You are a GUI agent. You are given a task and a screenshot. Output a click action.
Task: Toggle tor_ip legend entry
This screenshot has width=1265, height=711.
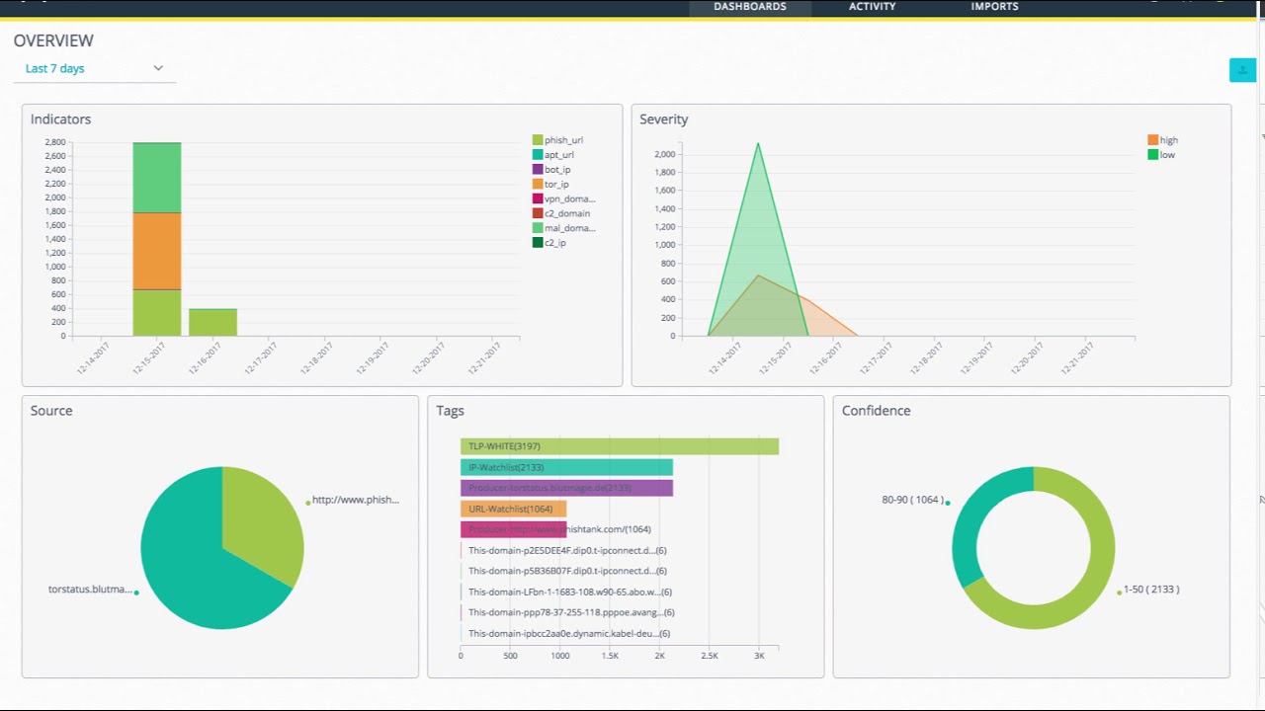point(550,185)
